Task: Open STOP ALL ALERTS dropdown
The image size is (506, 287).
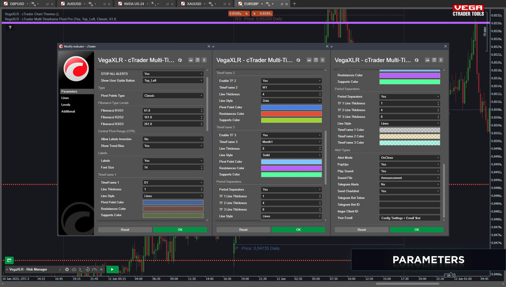Action: tap(173, 74)
